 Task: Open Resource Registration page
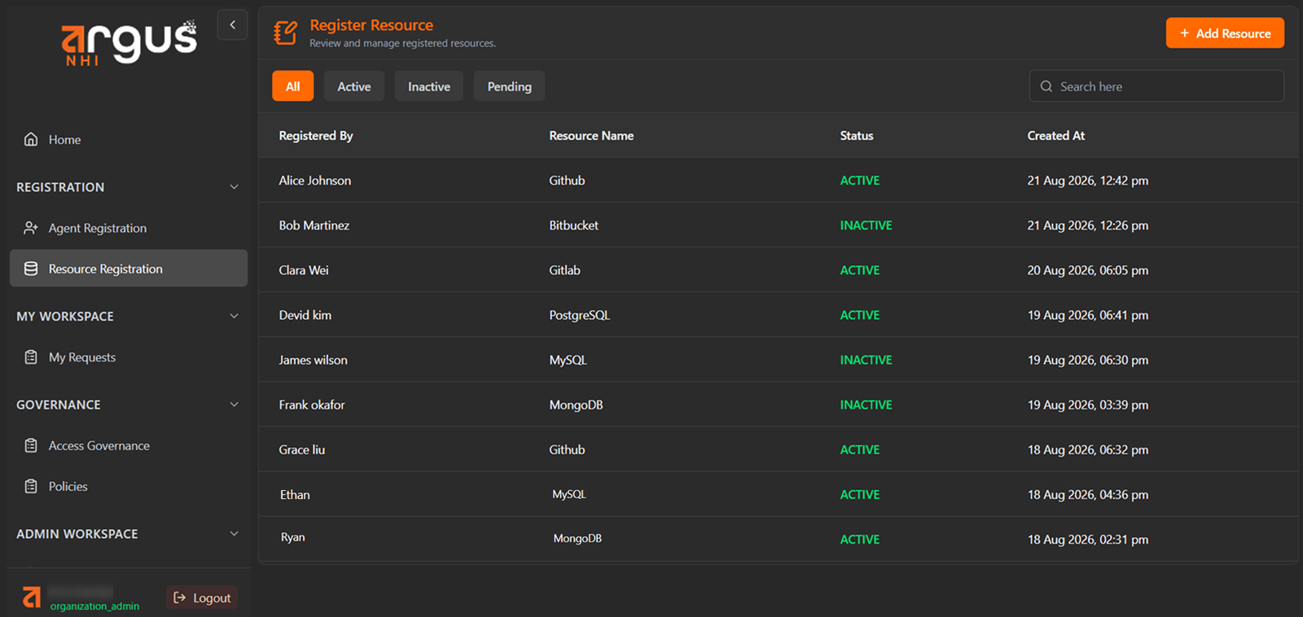[129, 269]
